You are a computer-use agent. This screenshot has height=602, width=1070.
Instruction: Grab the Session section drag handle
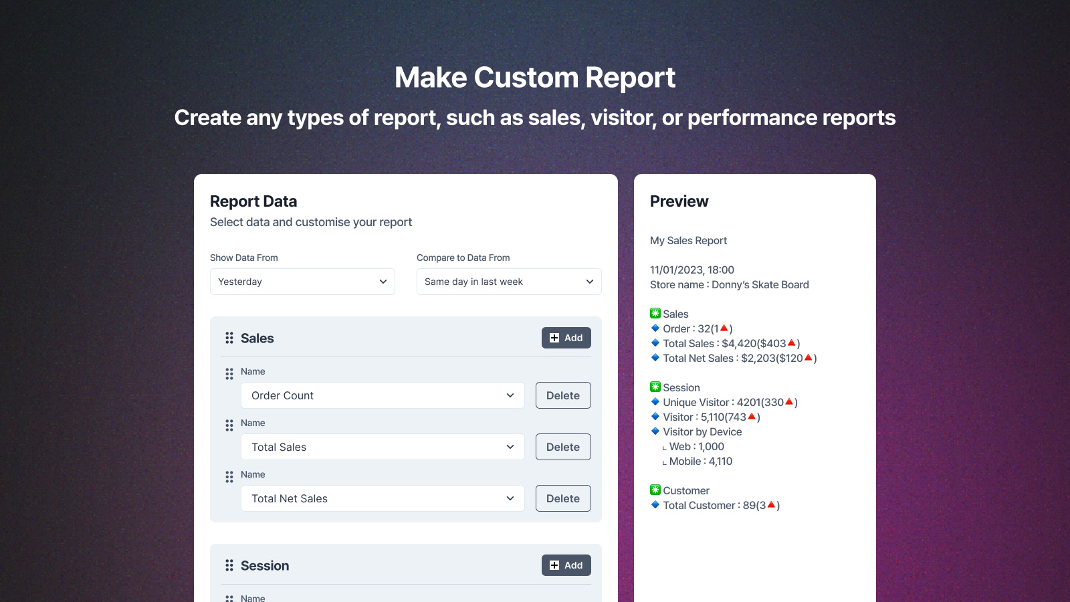pyautogui.click(x=229, y=565)
